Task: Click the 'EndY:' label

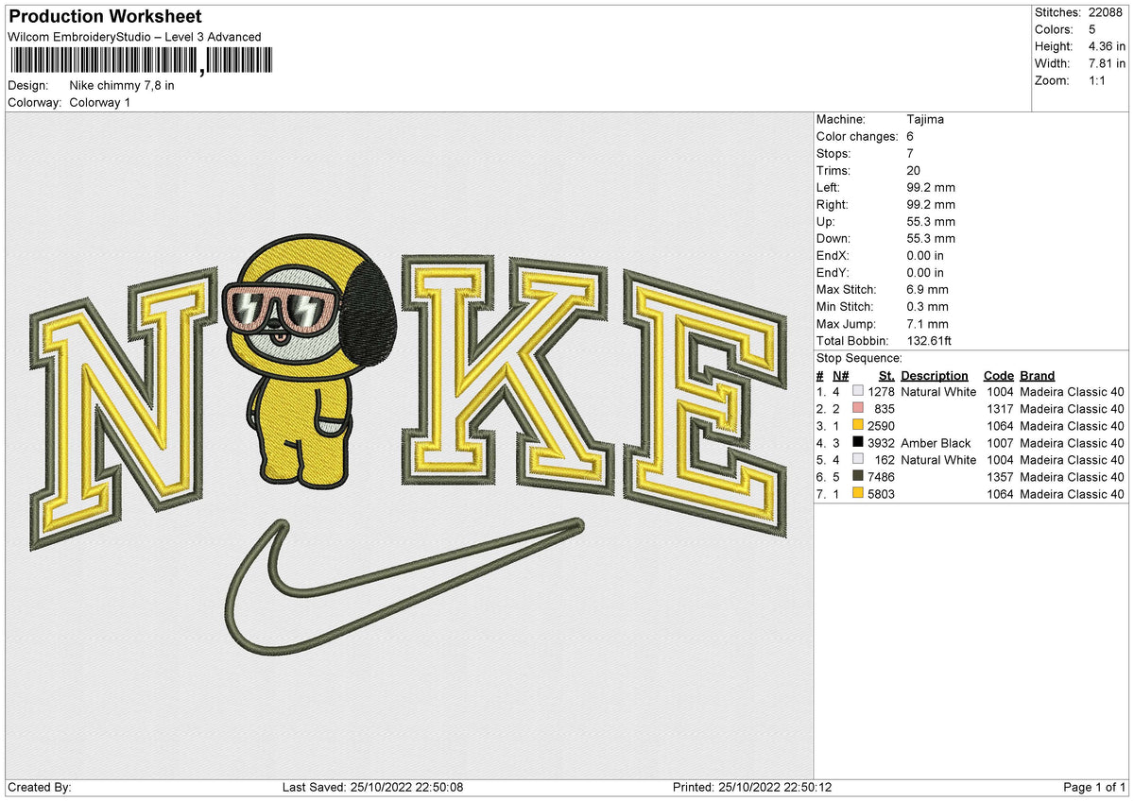Action: coord(833,272)
